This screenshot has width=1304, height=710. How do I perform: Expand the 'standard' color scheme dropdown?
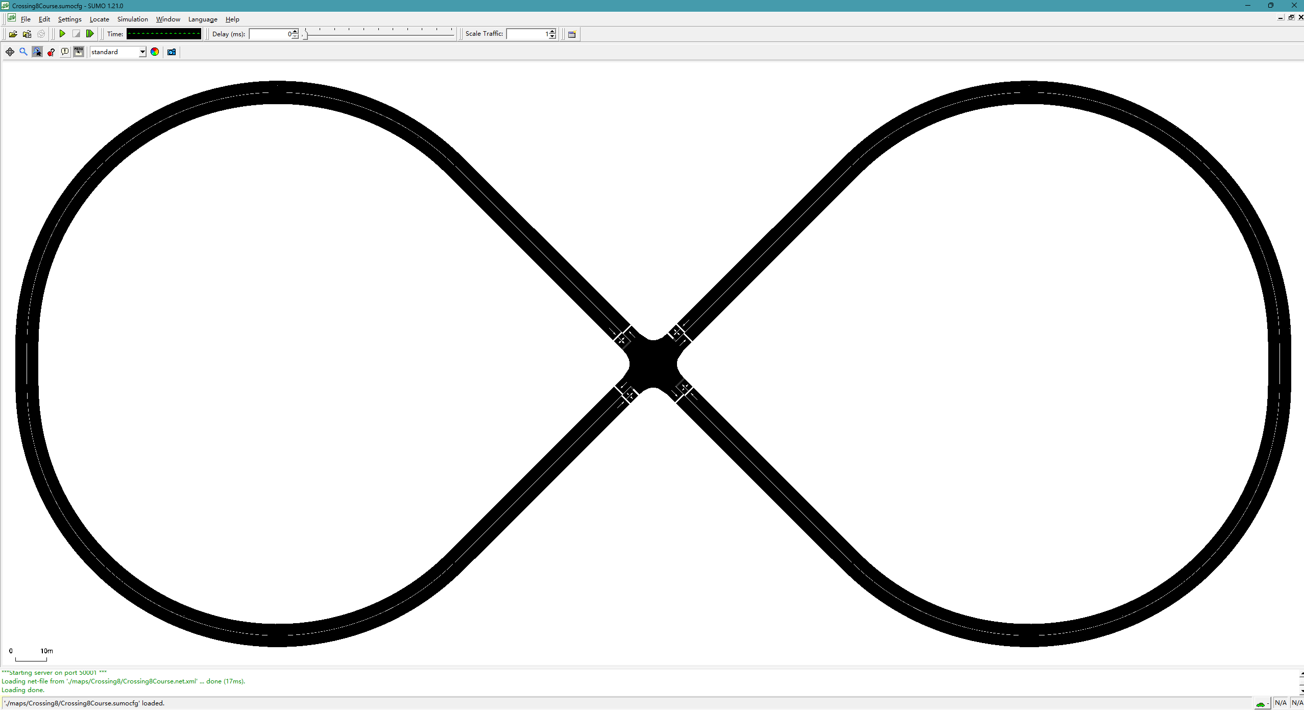[x=142, y=52]
